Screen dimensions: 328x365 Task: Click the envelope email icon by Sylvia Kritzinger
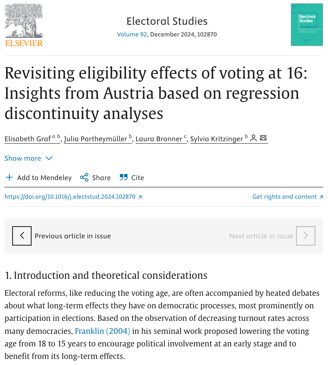263,138
